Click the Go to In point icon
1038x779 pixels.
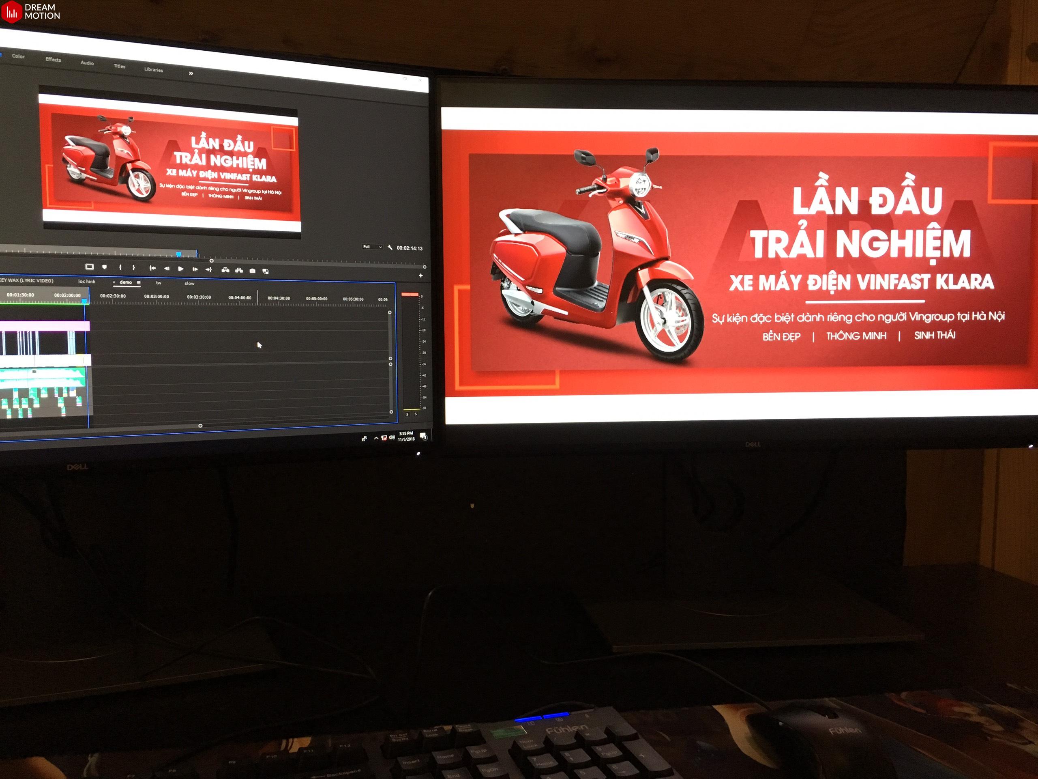pyautogui.click(x=152, y=268)
